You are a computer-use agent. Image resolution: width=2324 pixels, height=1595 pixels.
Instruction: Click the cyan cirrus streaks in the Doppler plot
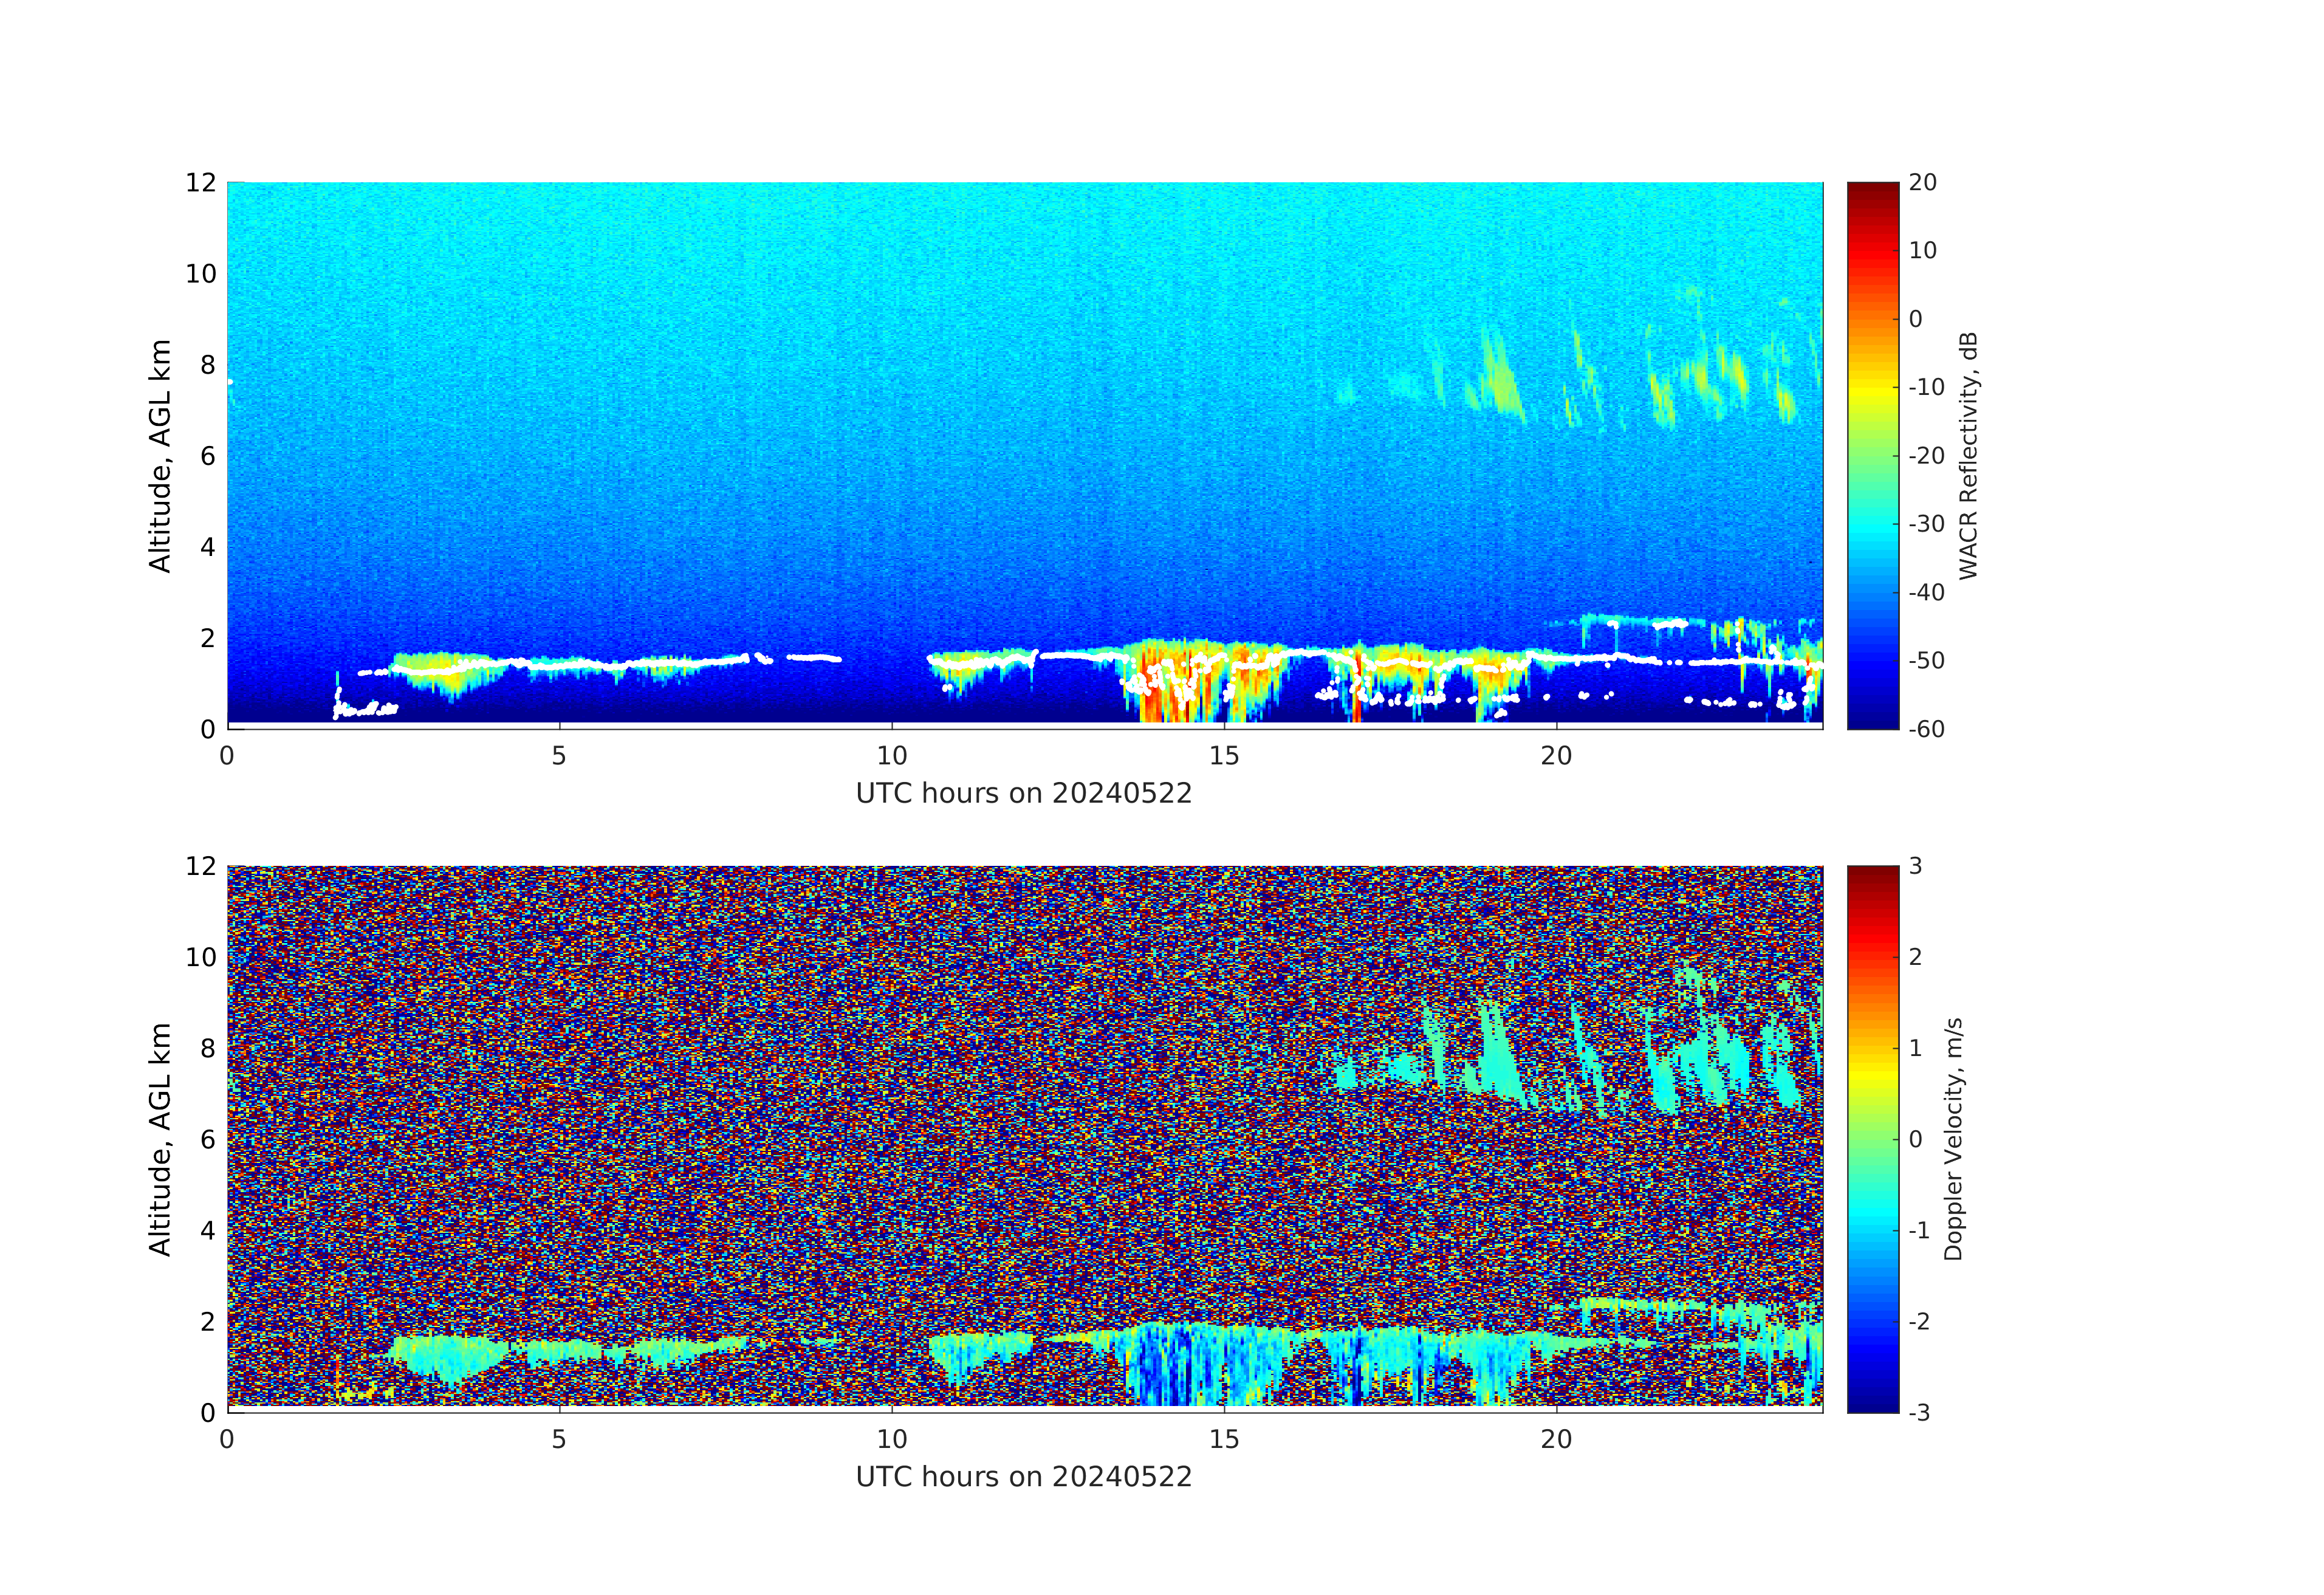[x=1497, y=1060]
